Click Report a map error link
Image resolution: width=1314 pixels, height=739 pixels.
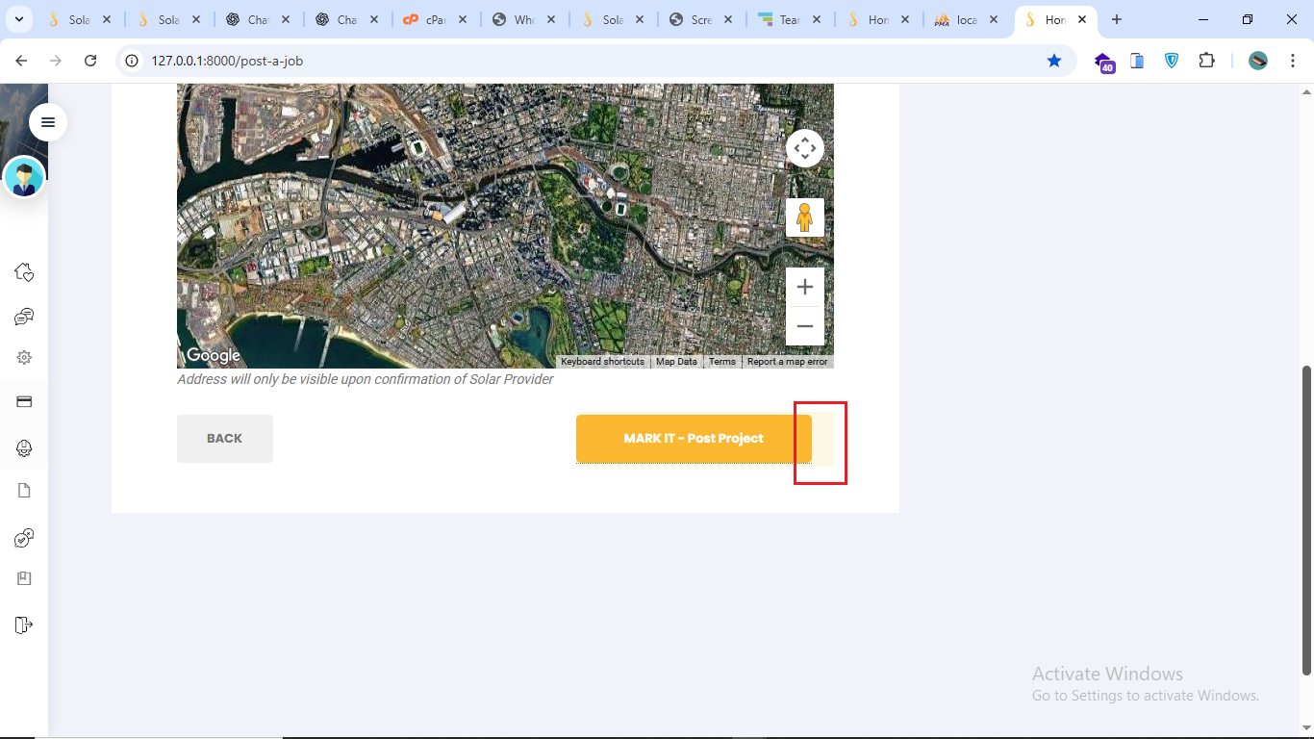pyautogui.click(x=787, y=362)
